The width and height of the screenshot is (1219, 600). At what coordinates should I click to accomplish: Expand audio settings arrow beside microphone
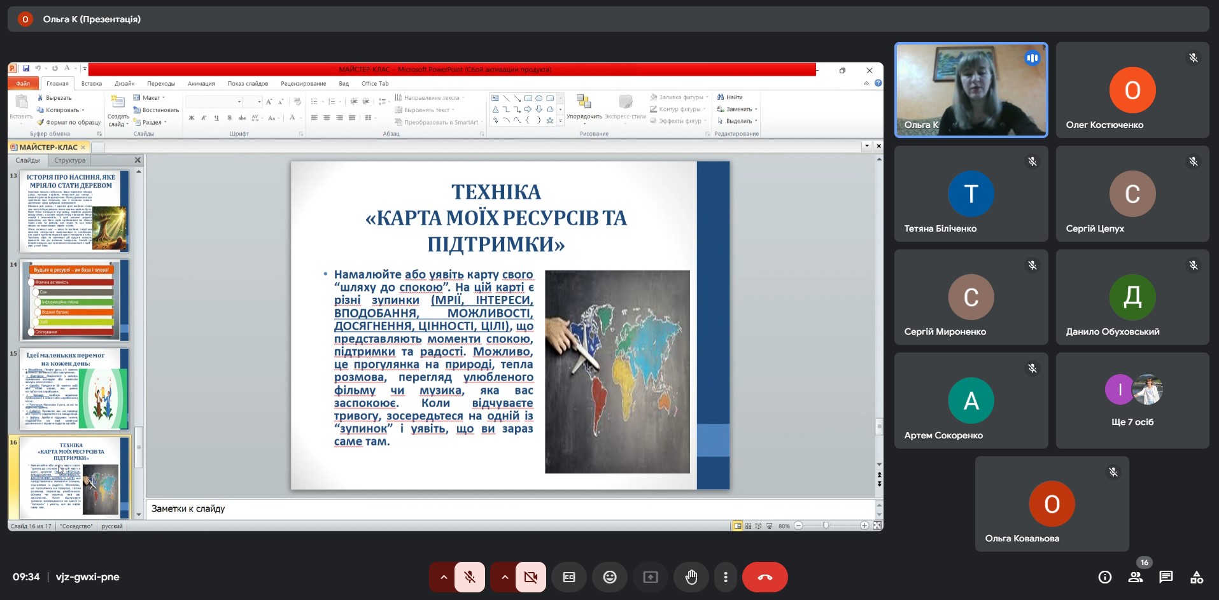[443, 577]
